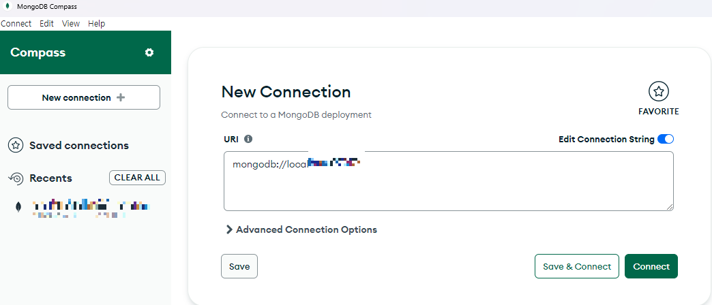
Task: Click the URI info icon
Action: [x=248, y=139]
